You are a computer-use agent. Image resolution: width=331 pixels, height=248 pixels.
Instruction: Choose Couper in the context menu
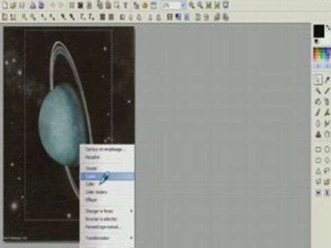[107, 168]
